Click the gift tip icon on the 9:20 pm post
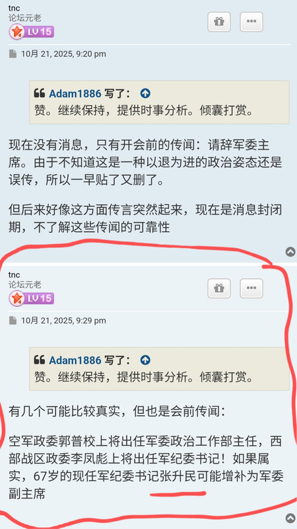This screenshot has height=529, width=297. tap(219, 22)
